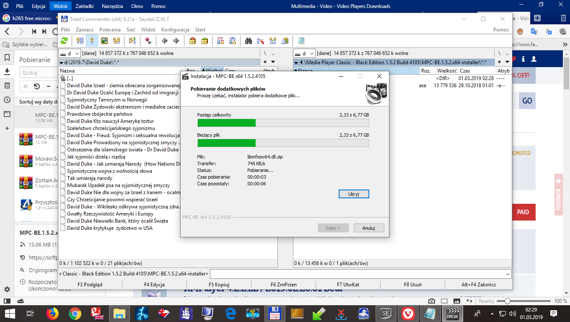Open left panel drive dropdown
Image resolution: width=570 pixels, height=322 pixels.
70,53
